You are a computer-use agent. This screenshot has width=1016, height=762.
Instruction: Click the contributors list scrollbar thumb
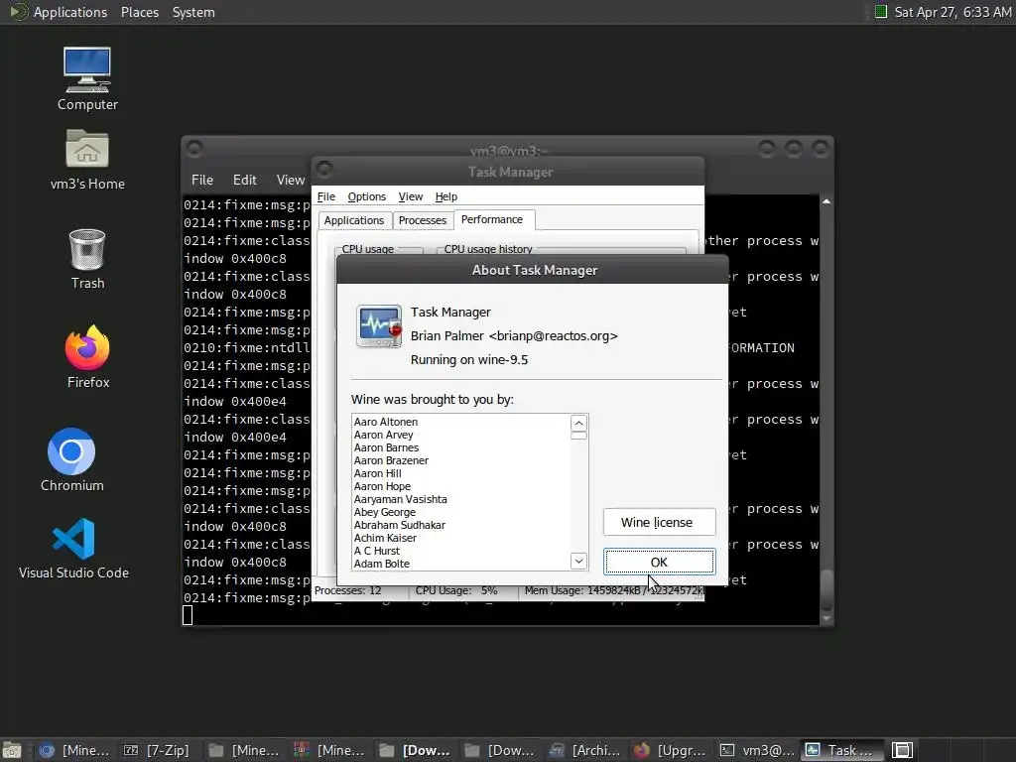(578, 436)
